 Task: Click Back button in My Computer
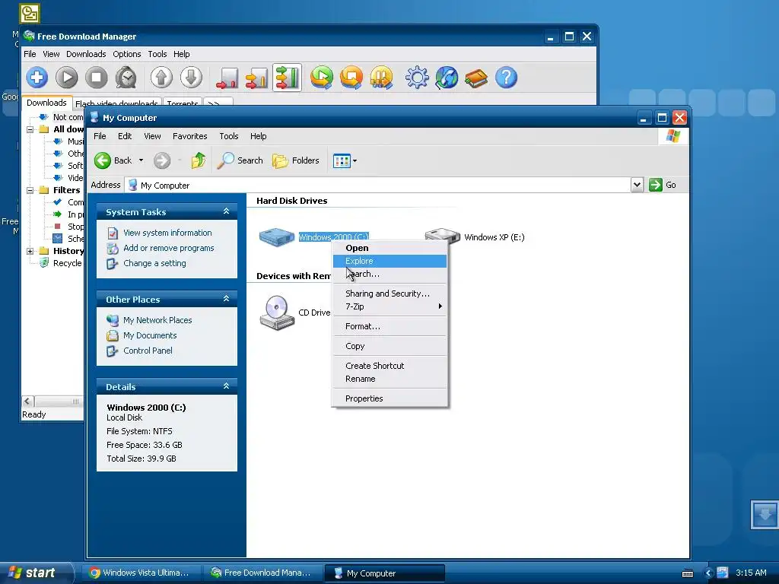coord(113,160)
